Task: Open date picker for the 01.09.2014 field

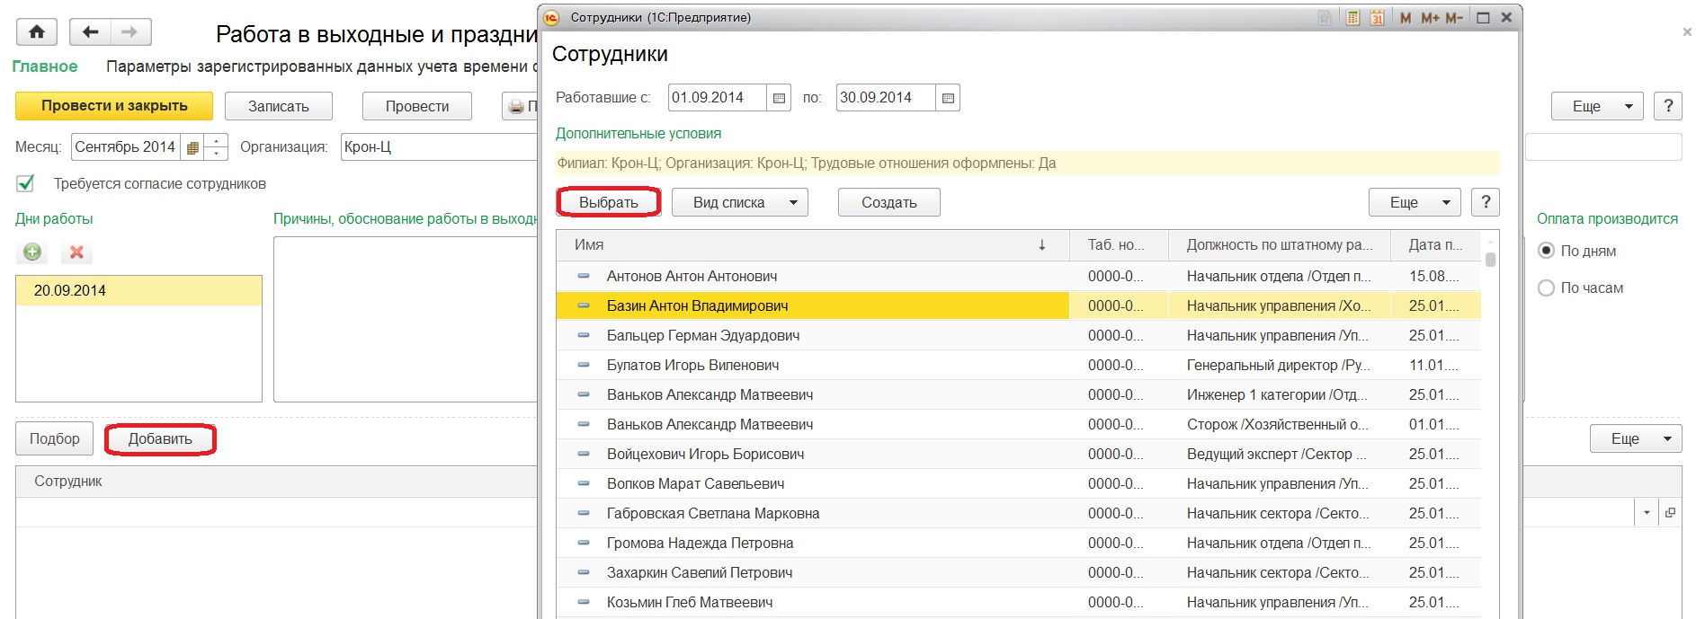Action: [x=779, y=98]
